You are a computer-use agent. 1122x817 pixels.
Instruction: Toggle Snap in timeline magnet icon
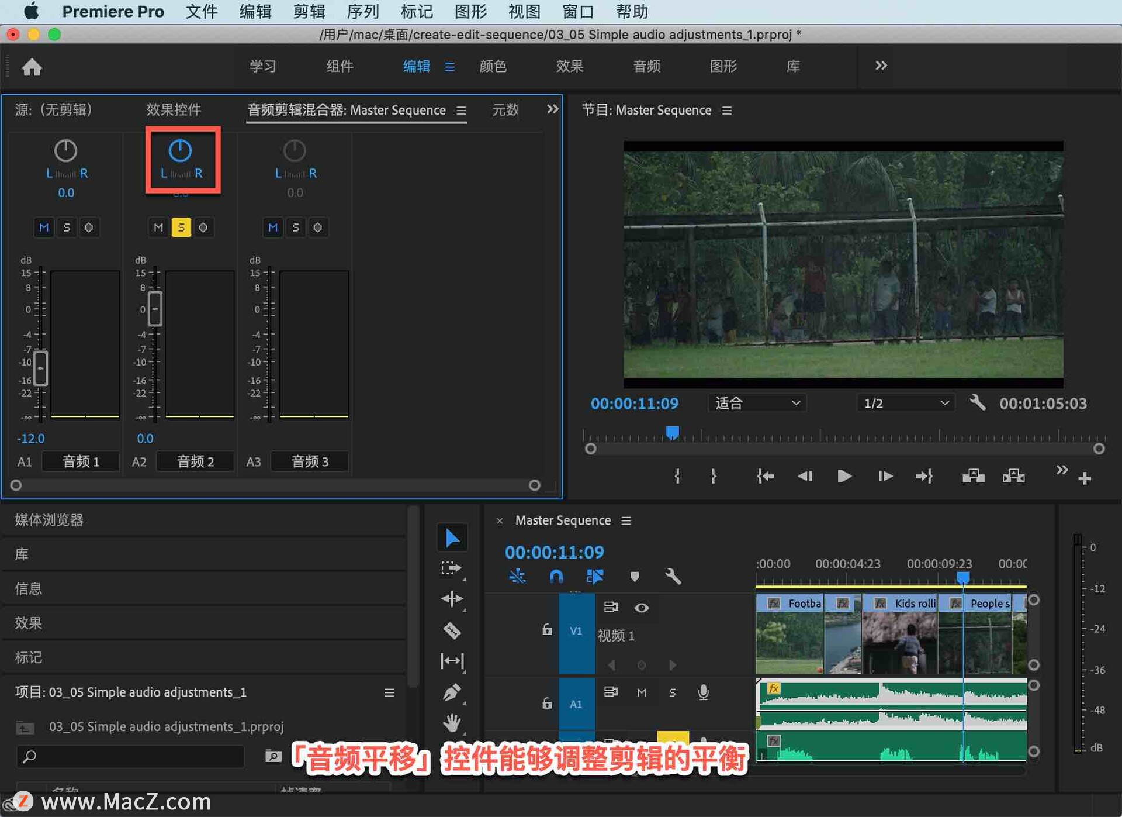(x=556, y=577)
